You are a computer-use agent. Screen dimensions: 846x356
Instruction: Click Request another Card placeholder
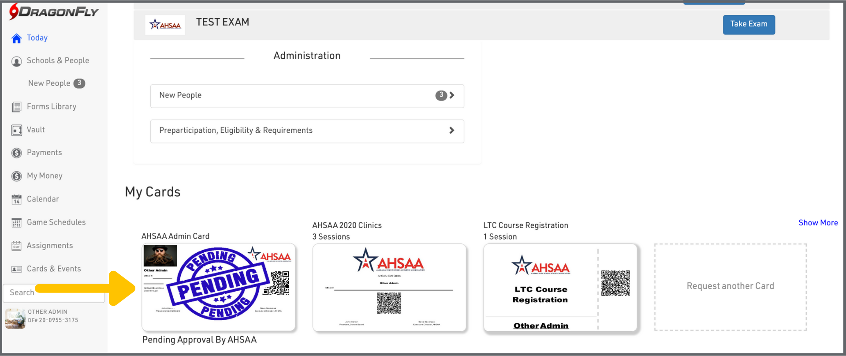(x=730, y=286)
